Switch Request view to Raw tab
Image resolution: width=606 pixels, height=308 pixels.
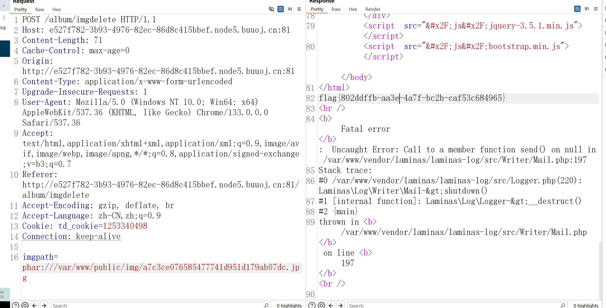pyautogui.click(x=39, y=9)
